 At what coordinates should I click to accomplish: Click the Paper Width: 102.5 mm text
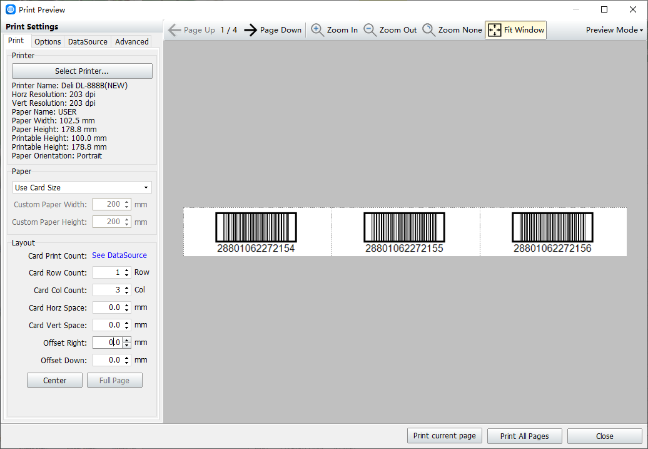[53, 121]
